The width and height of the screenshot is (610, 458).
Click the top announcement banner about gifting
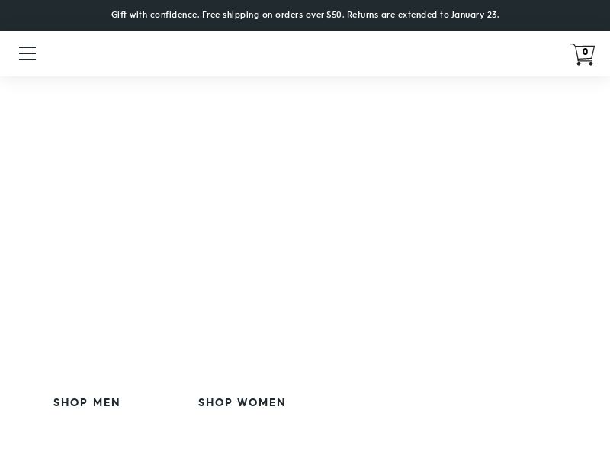coord(305,15)
